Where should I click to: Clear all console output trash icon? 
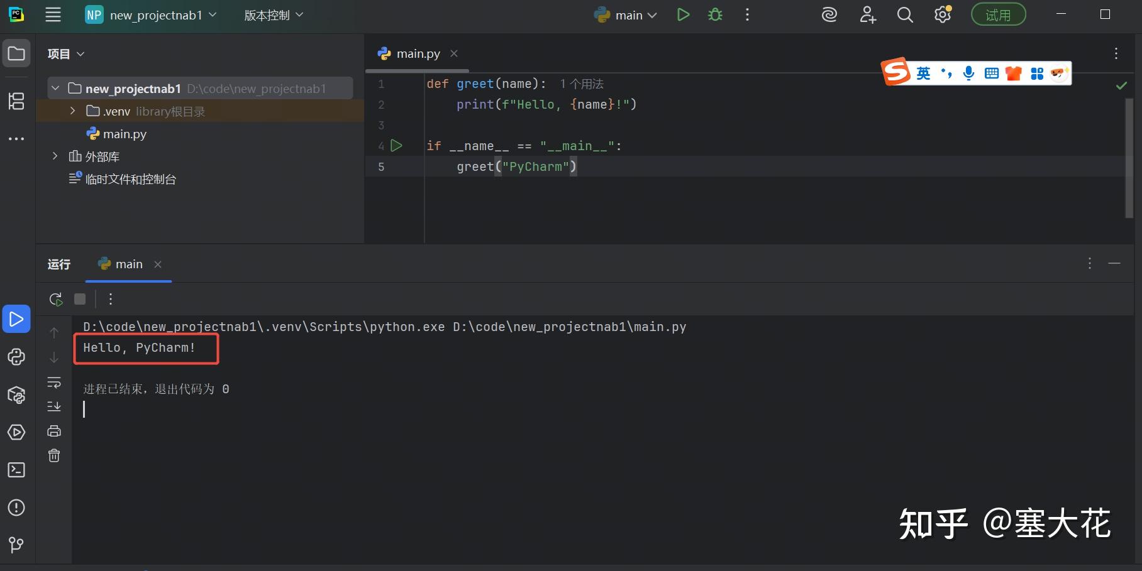(x=54, y=455)
